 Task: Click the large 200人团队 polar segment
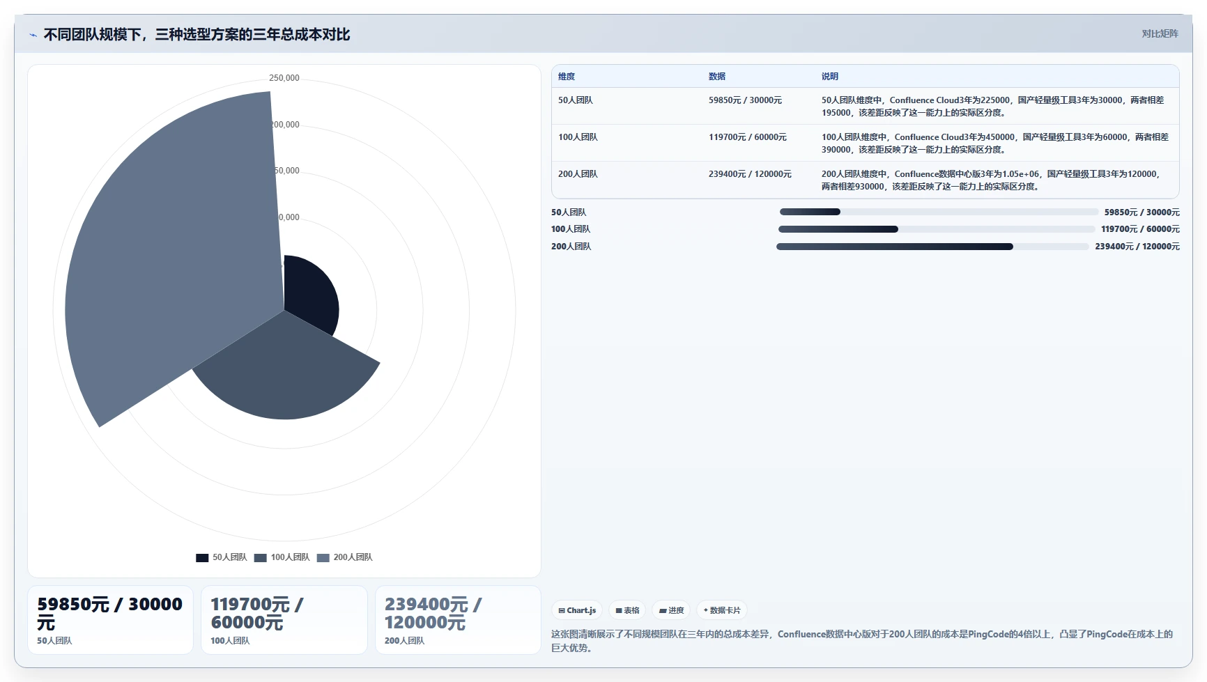pos(174,258)
